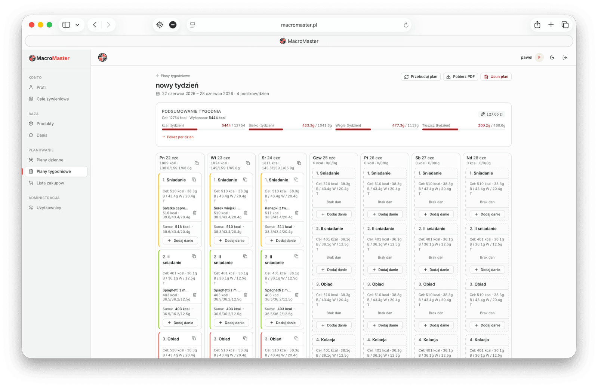Click the macromaster.pl address field
This screenshot has height=387, width=598.
(299, 25)
